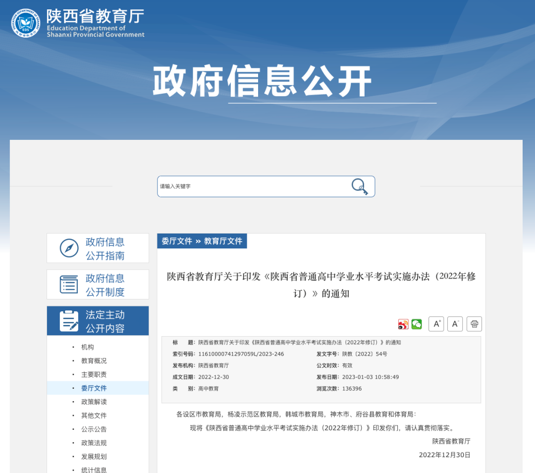Click the magnifier icon to run a search
This screenshot has height=473, width=535.
coord(360,186)
